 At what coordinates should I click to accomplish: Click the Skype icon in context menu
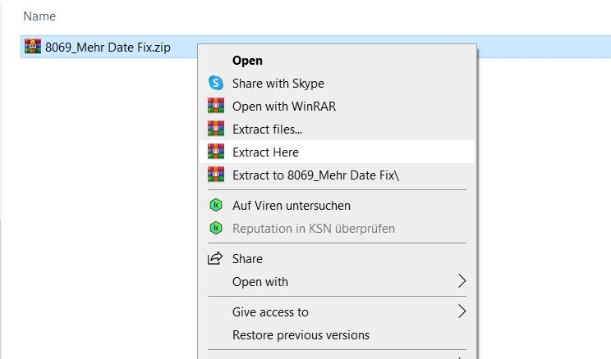coord(216,83)
